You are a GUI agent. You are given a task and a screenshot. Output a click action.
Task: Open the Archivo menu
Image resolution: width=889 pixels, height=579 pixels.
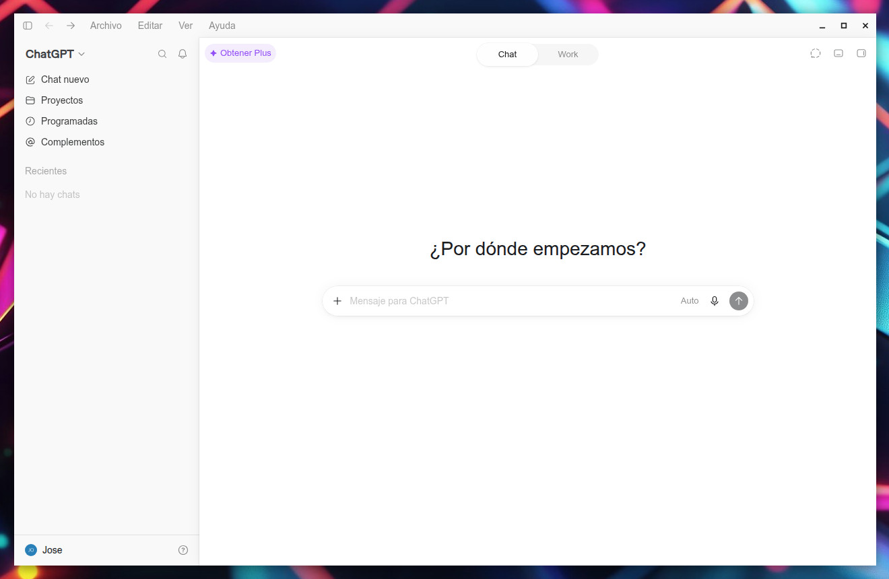(106, 26)
